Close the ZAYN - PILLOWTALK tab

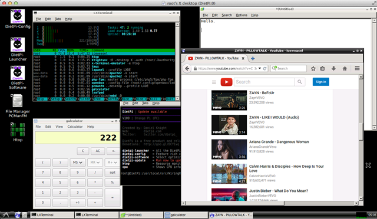point(243,58)
